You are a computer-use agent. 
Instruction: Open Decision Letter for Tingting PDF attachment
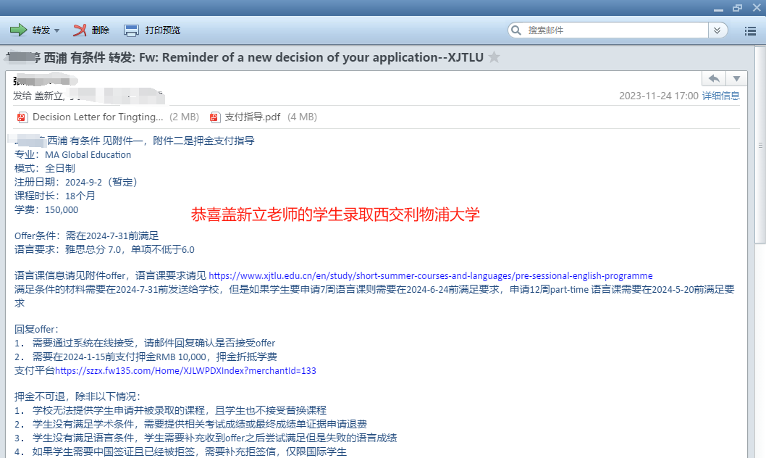click(x=98, y=117)
